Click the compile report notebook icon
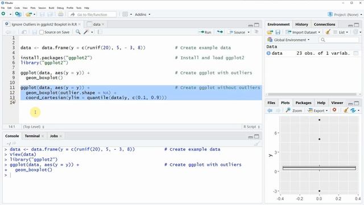The width and height of the screenshot is (364, 205). (x=100, y=32)
